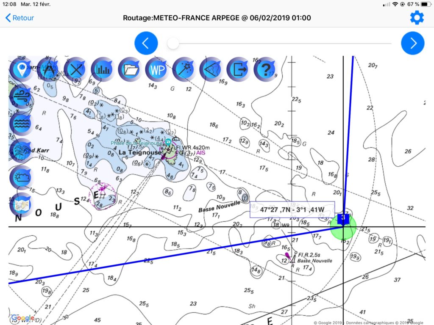Tap the Wi-Fi icon in status bar

[x=395, y=4]
